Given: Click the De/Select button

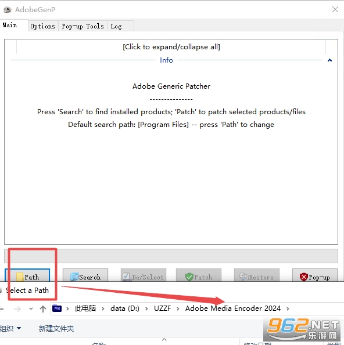Looking at the screenshot, I should [144, 275].
